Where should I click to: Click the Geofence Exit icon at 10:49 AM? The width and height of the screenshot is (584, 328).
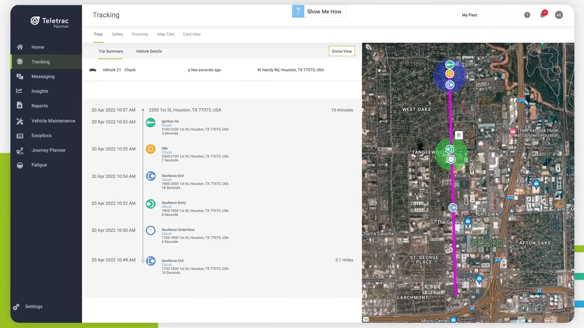pos(151,261)
